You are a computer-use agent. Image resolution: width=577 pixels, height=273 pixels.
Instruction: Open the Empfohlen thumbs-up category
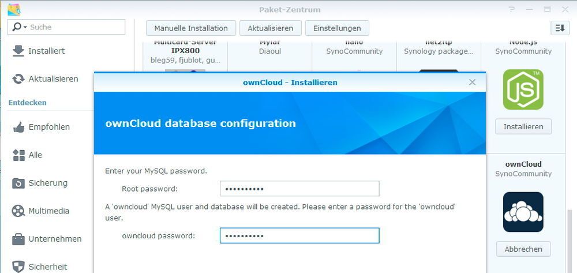(18, 127)
